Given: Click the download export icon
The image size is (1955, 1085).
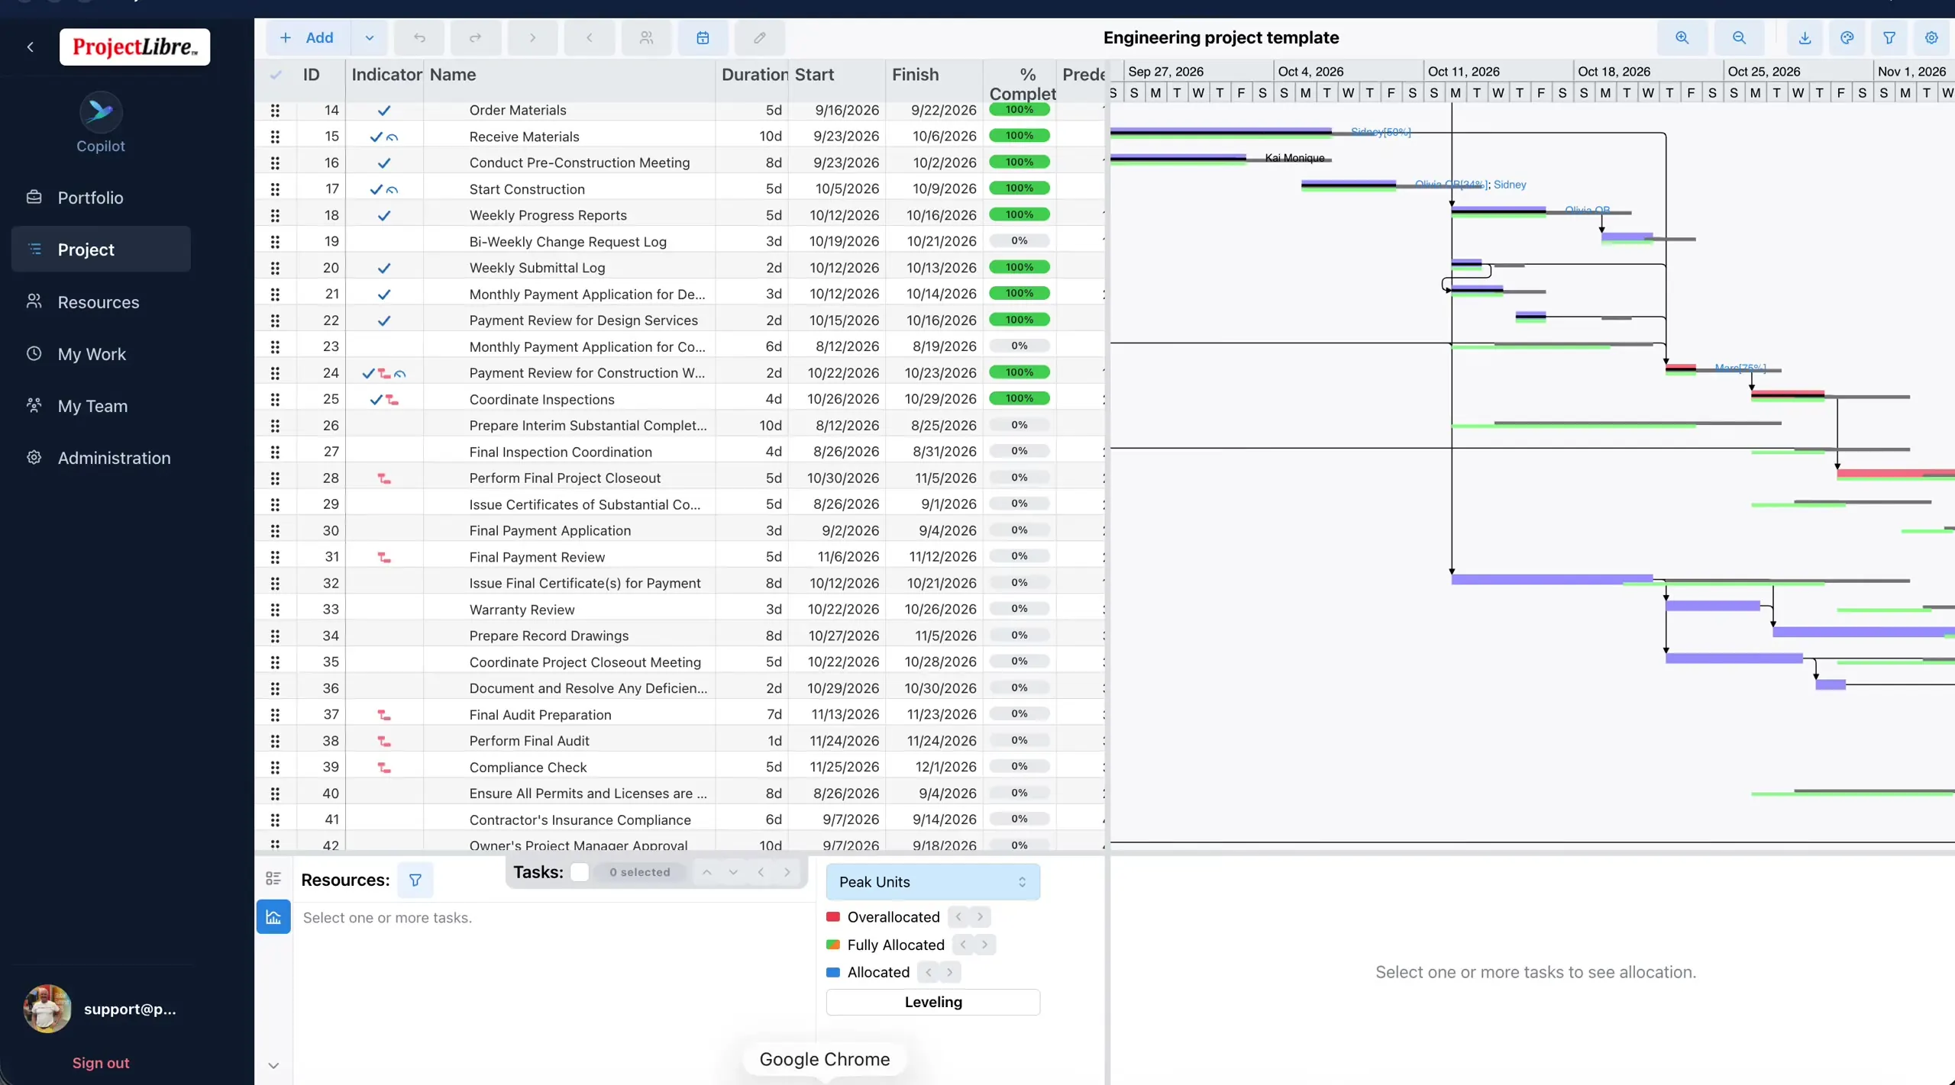Looking at the screenshot, I should coord(1805,37).
